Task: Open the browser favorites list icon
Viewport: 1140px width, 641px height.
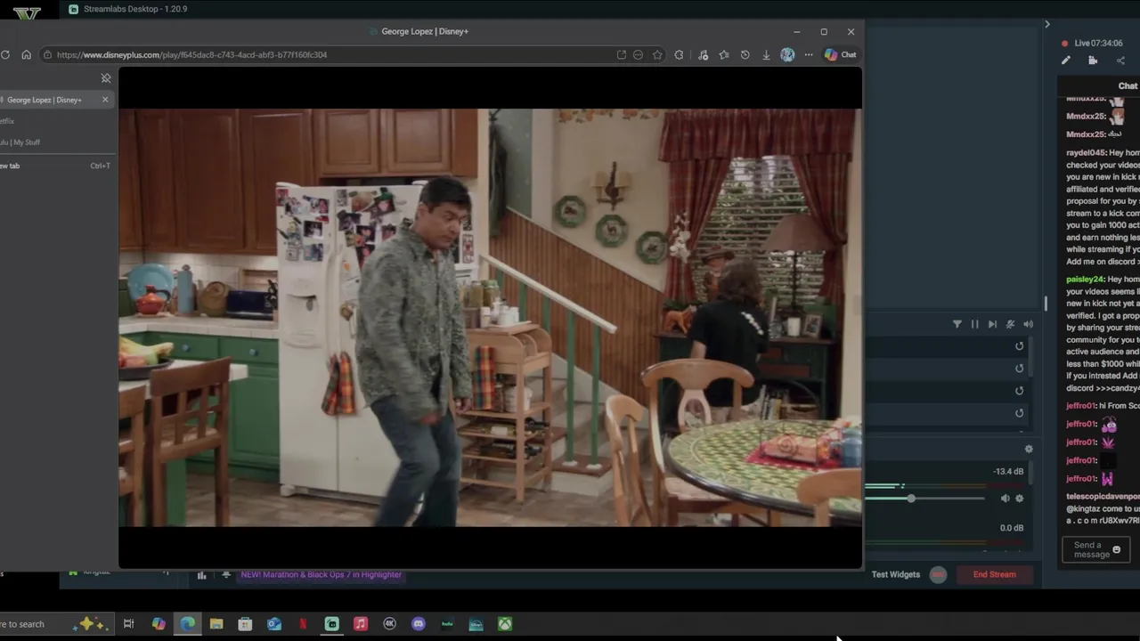Action: click(723, 54)
